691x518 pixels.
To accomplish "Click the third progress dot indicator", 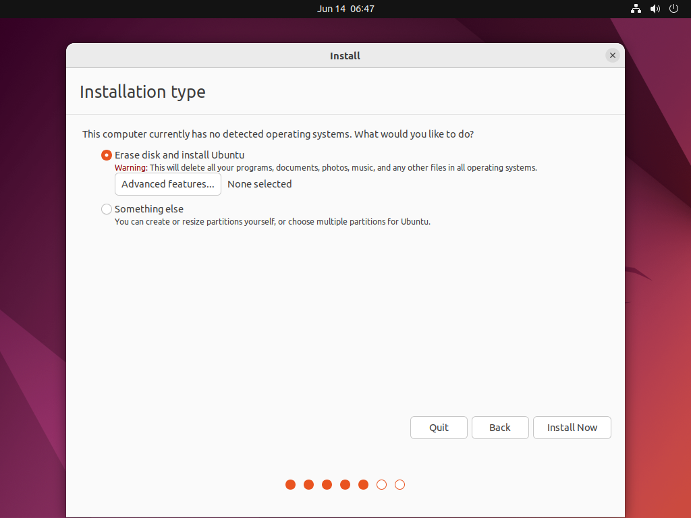I will tap(327, 484).
